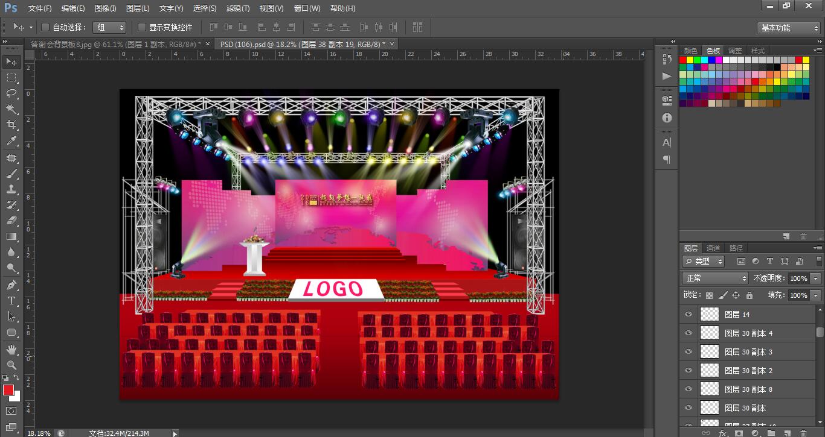The height and width of the screenshot is (437, 825).
Task: Switch to the 通道 tab
Action: coord(713,248)
